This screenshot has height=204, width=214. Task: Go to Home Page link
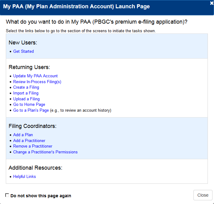(x=29, y=105)
